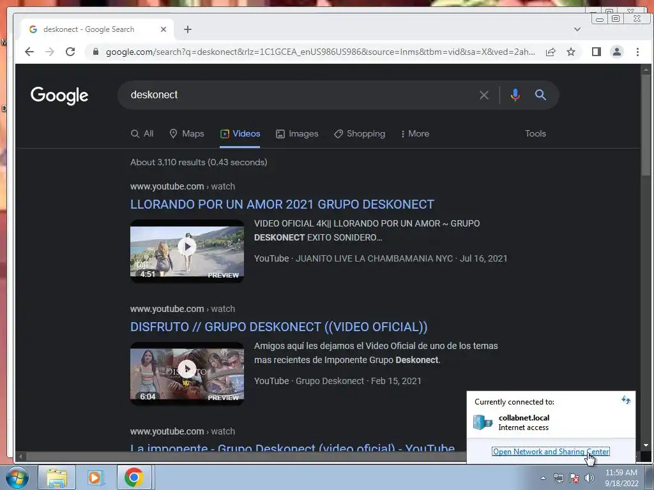The height and width of the screenshot is (490, 654).
Task: Reload the page with the refresh icon
Action: click(70, 52)
